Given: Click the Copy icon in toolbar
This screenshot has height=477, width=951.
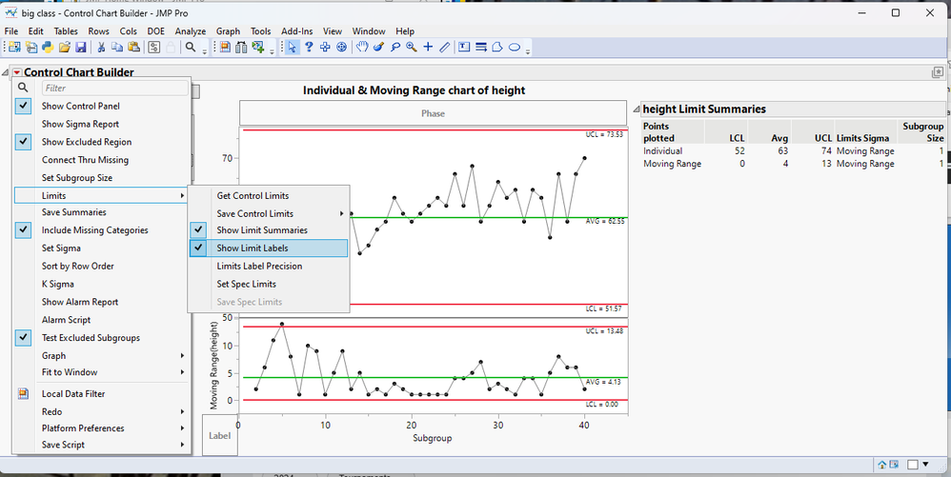Looking at the screenshot, I should point(117,48).
